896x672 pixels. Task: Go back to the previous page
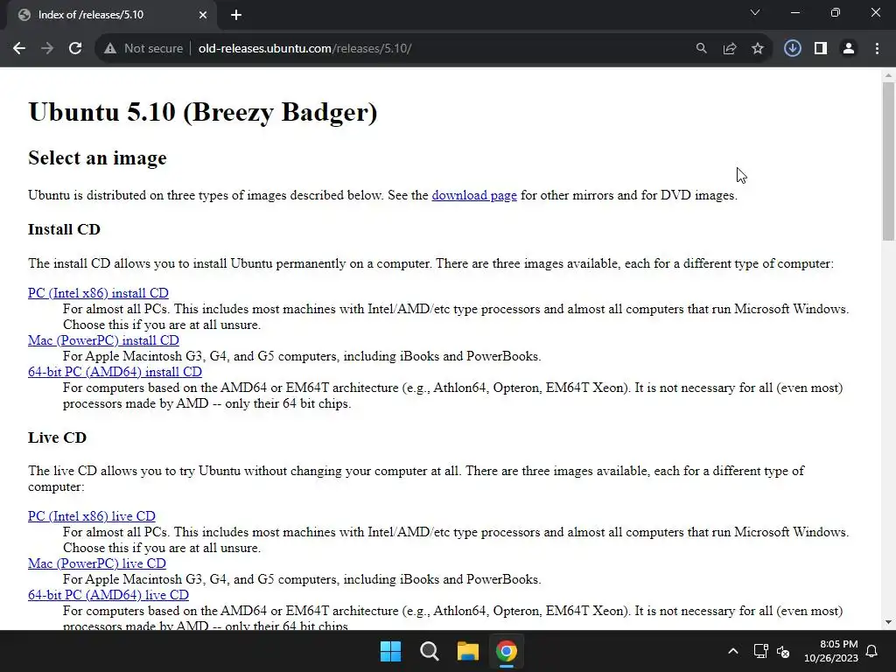19,49
